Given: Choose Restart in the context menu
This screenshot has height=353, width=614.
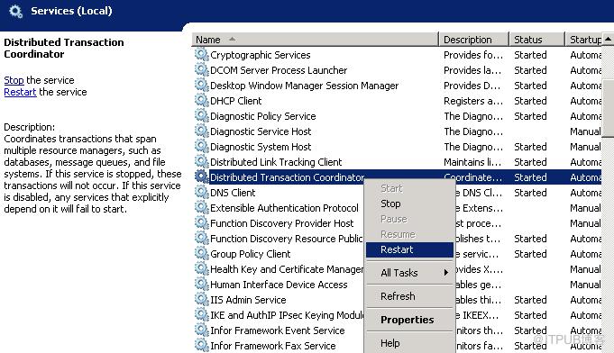Looking at the screenshot, I should point(409,249).
